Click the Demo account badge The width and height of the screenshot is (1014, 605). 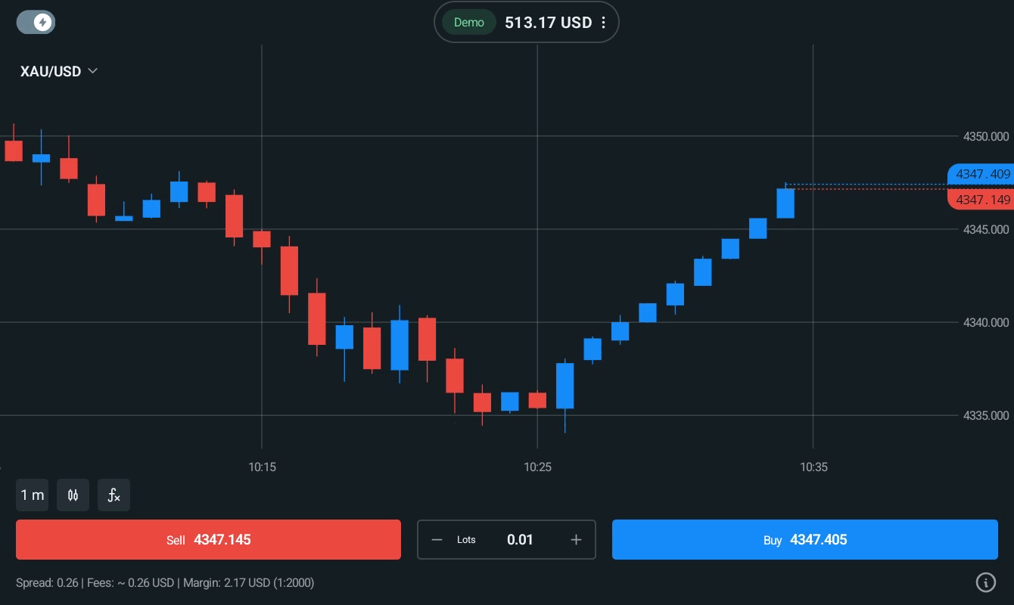tap(468, 23)
